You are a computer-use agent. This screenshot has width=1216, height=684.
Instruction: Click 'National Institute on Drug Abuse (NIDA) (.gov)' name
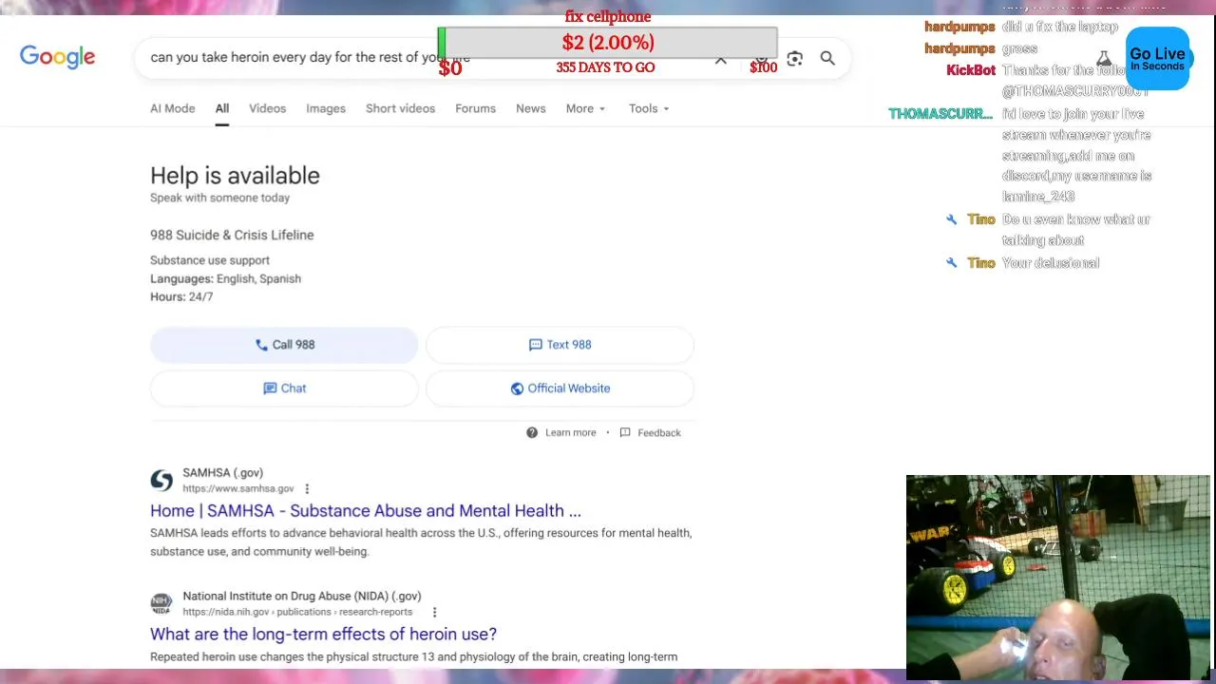pos(301,596)
